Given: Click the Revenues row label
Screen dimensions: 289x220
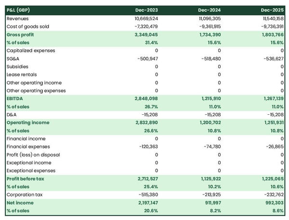Looking at the screenshot, I should click(18, 18).
